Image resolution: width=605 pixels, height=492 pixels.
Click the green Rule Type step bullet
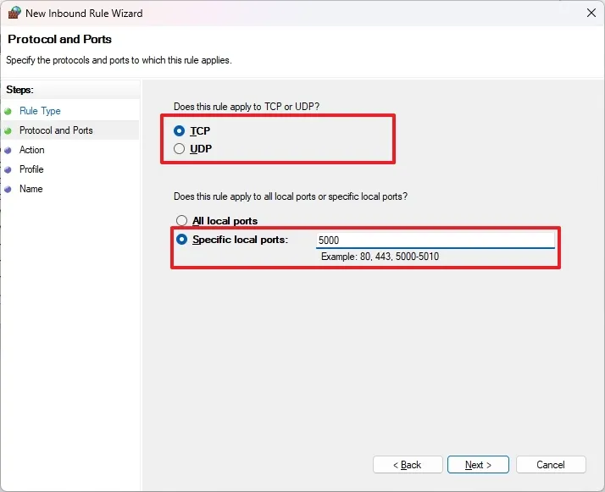[8, 111]
